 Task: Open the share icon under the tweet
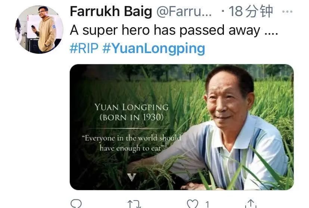[x=251, y=204]
